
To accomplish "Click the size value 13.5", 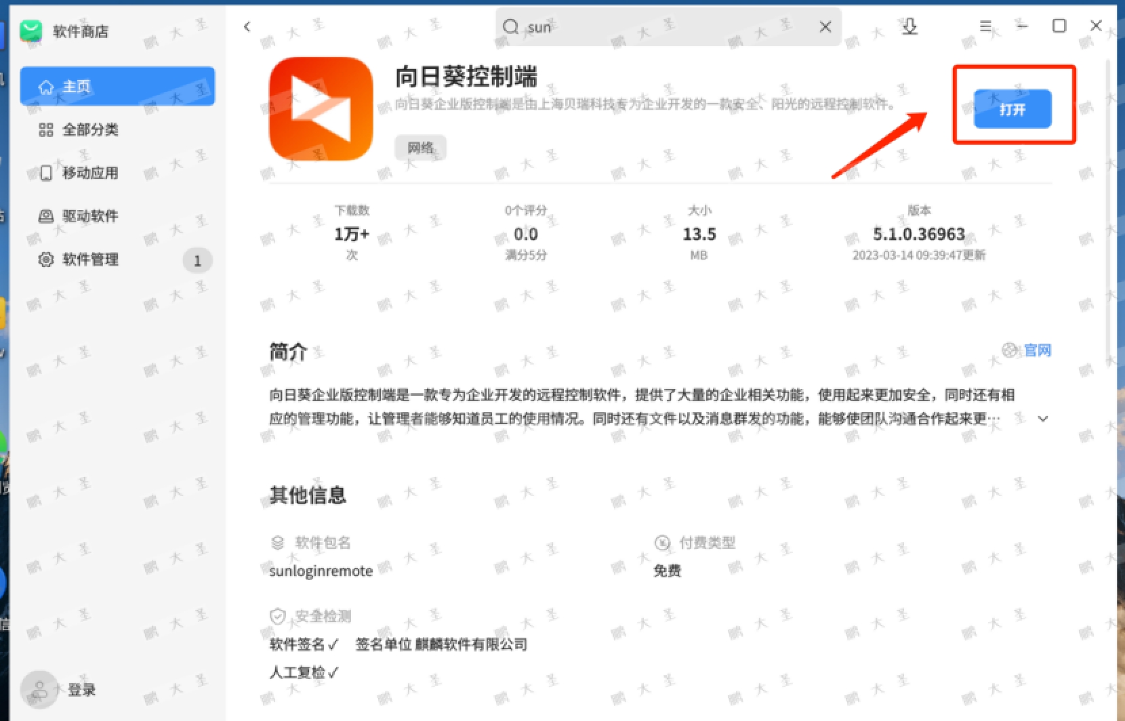I will [699, 234].
